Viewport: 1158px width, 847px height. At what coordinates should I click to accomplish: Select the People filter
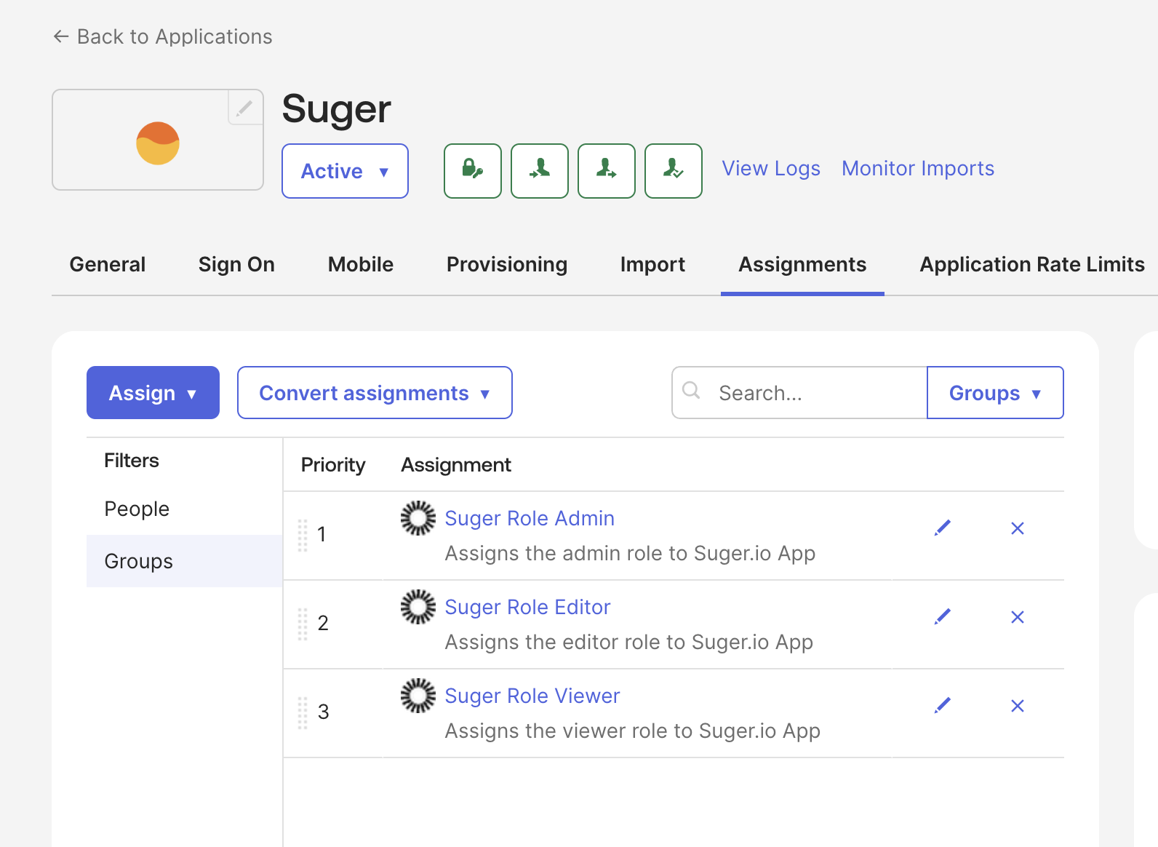(x=137, y=509)
